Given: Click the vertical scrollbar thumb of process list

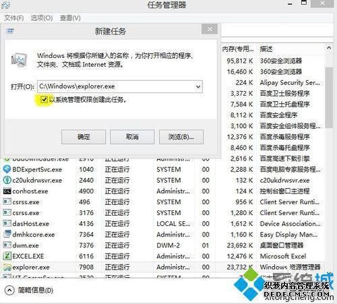Looking at the screenshot, I should click(329, 98).
